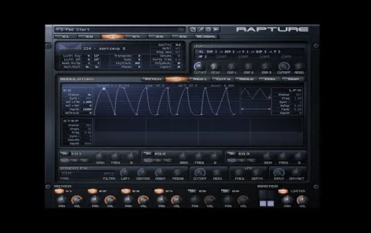Toggle the EQ 3 On button
371x233 pixels.
point(231,154)
